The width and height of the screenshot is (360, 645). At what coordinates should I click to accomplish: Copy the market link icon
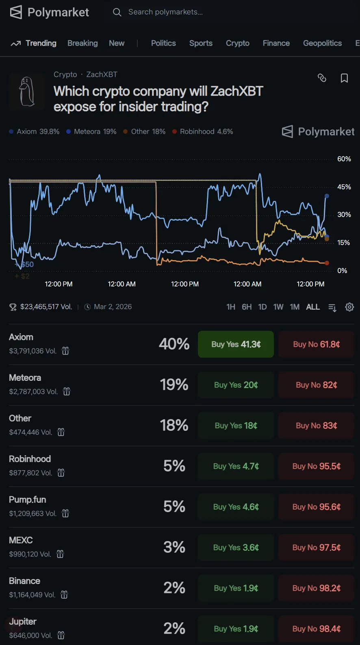click(x=322, y=78)
